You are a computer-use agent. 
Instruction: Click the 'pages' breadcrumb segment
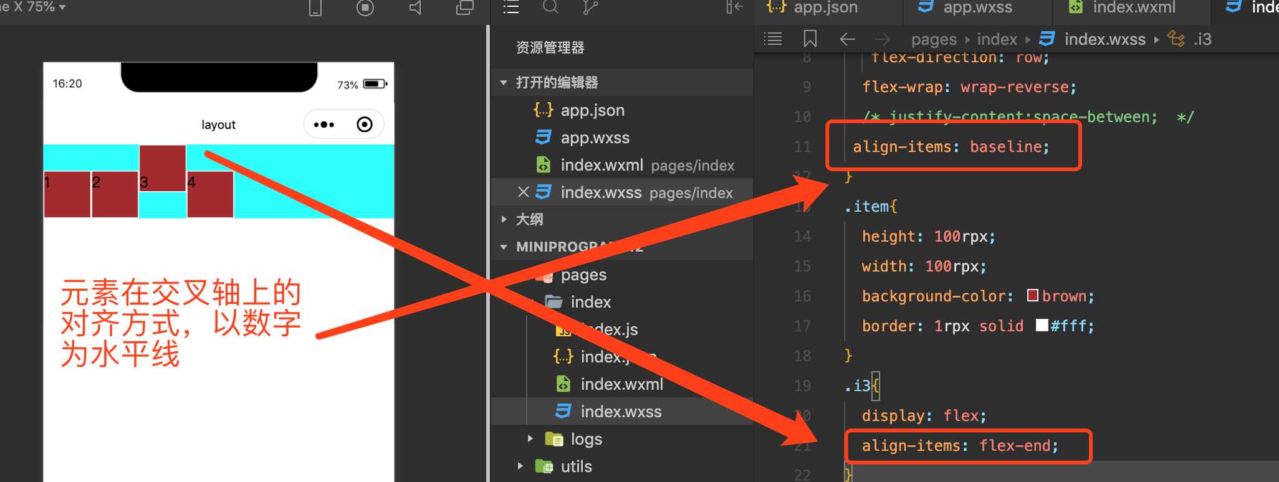pyautogui.click(x=934, y=39)
